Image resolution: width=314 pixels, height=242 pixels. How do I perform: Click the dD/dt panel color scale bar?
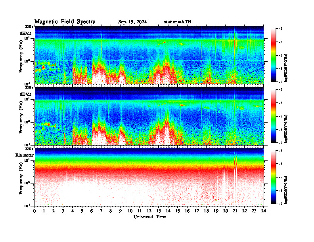click(274, 116)
